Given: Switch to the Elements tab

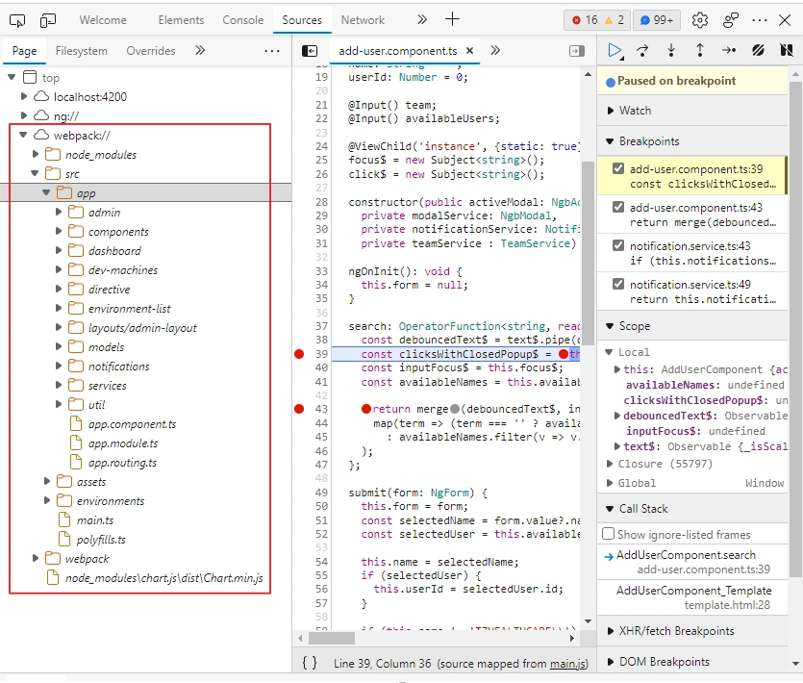Looking at the screenshot, I should (181, 20).
